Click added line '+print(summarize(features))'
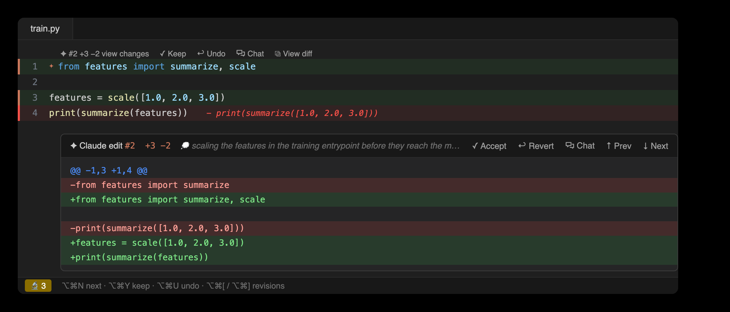This screenshot has height=312, width=730. 369,257
